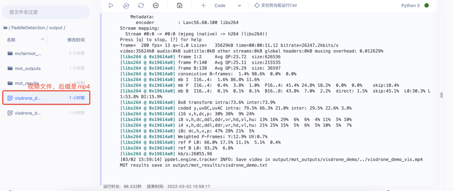Image resolution: width=453 pixels, height=191 pixels.
Task: Click the vertical scrollbar thumb at right
Action: tap(441, 95)
